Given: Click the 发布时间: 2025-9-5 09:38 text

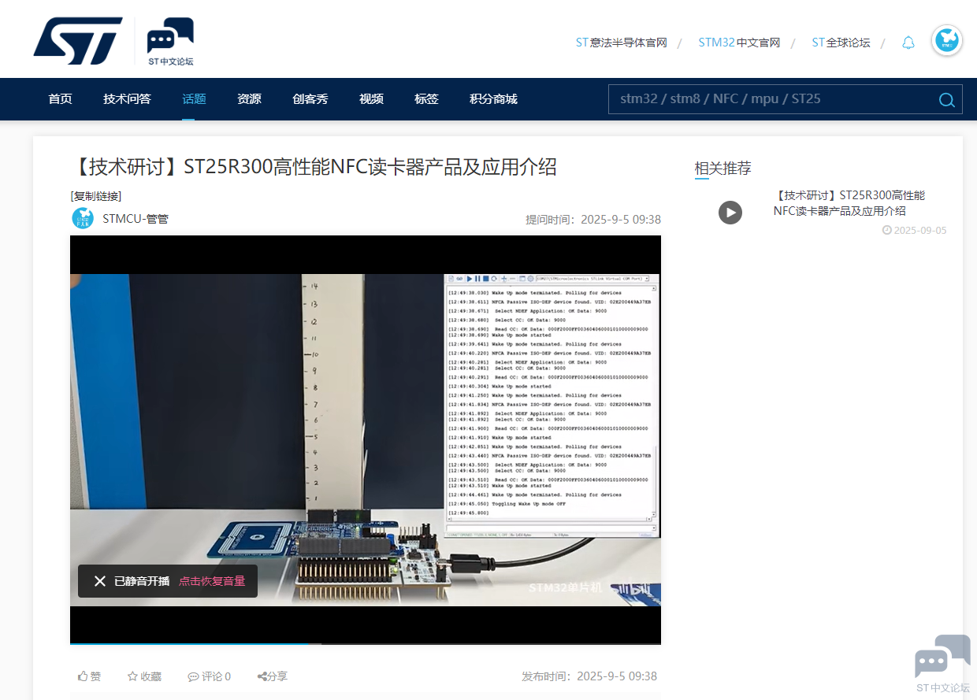Looking at the screenshot, I should (x=589, y=676).
